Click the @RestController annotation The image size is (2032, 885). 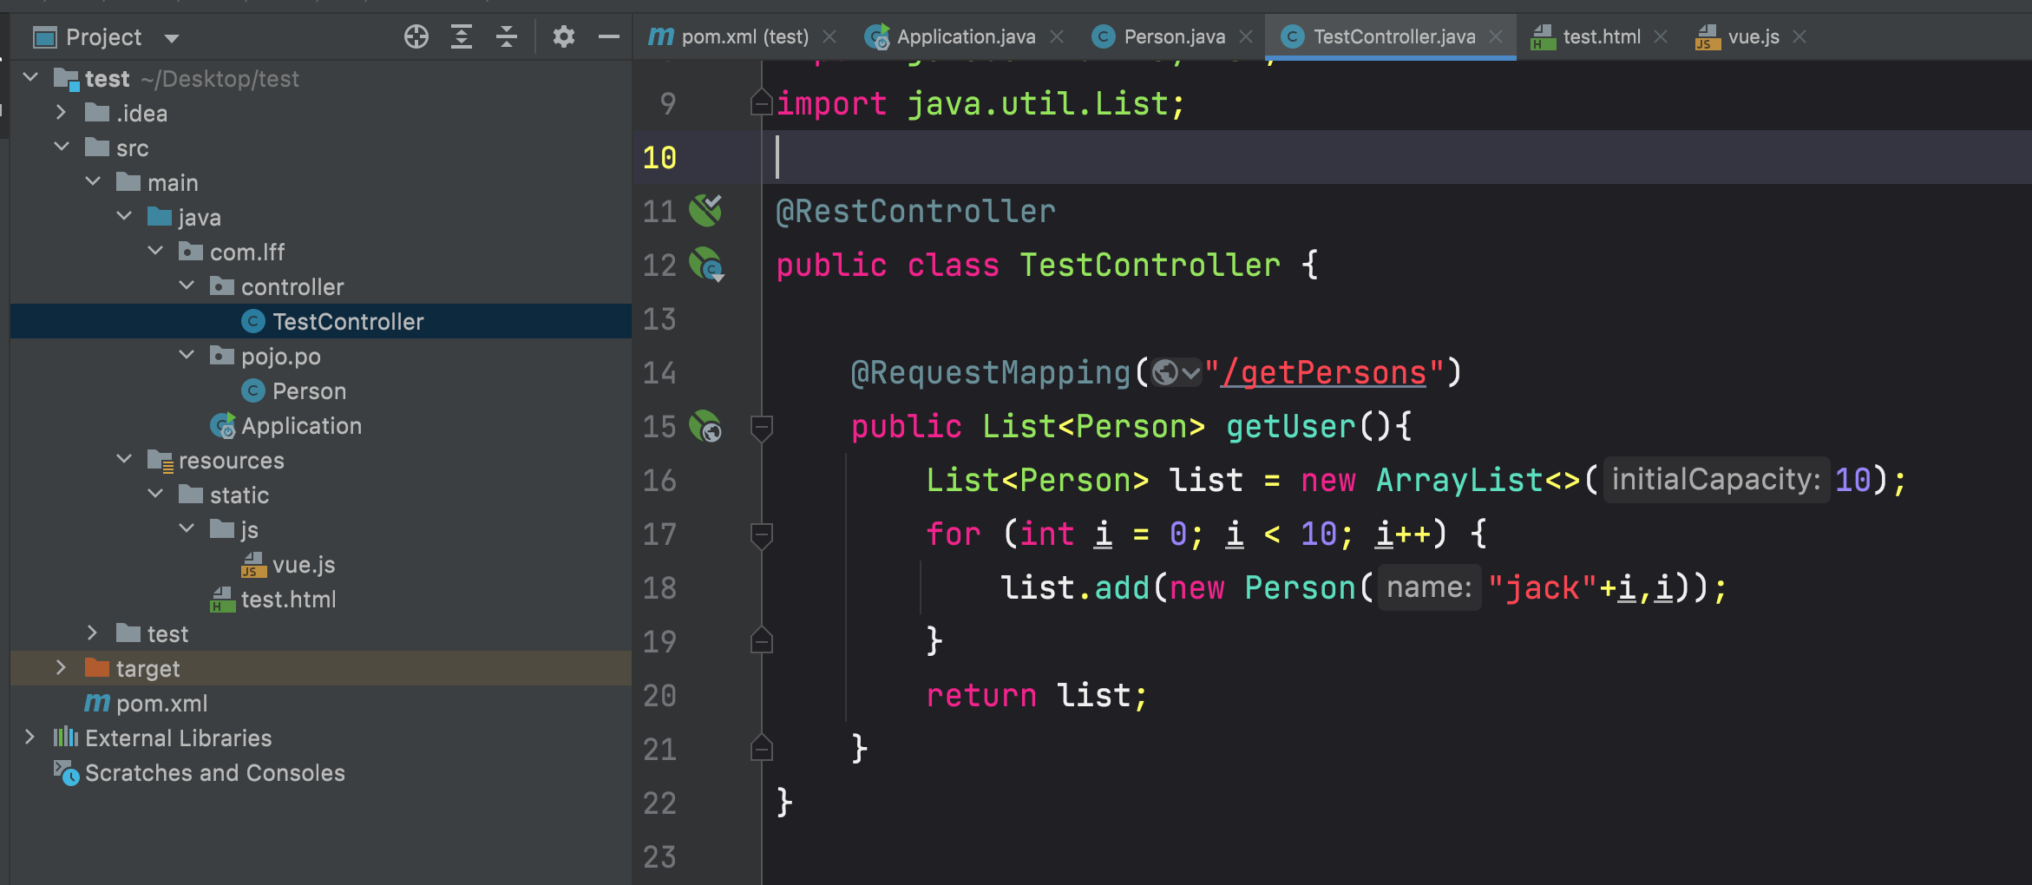tap(915, 212)
